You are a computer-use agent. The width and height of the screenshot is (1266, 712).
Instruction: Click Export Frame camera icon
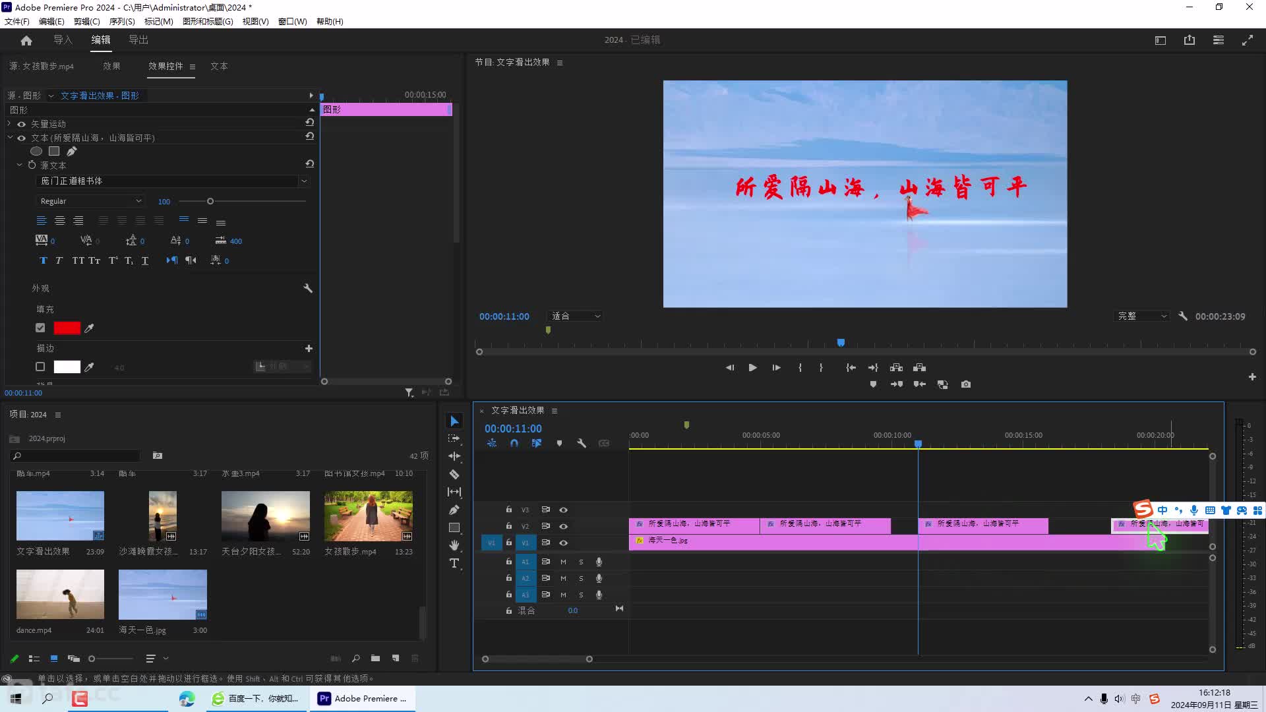966,384
